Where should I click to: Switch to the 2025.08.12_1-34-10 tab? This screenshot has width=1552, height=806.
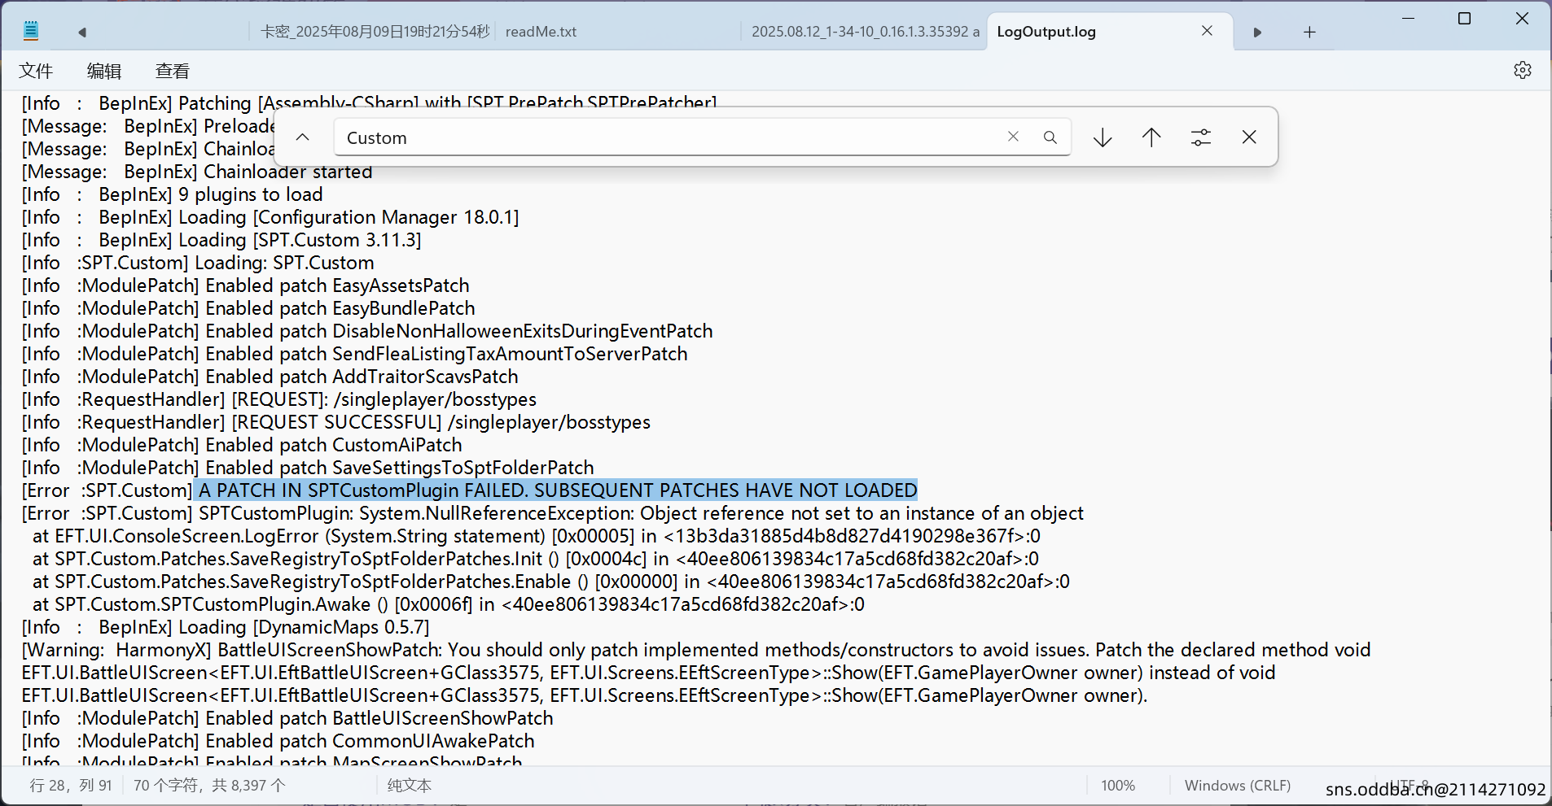[865, 32]
